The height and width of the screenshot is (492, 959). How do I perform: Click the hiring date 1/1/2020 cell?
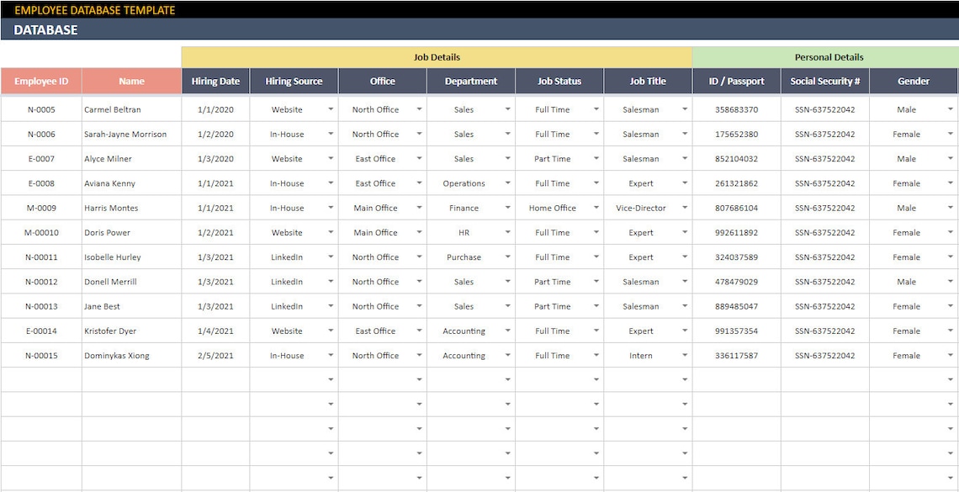pyautogui.click(x=215, y=109)
